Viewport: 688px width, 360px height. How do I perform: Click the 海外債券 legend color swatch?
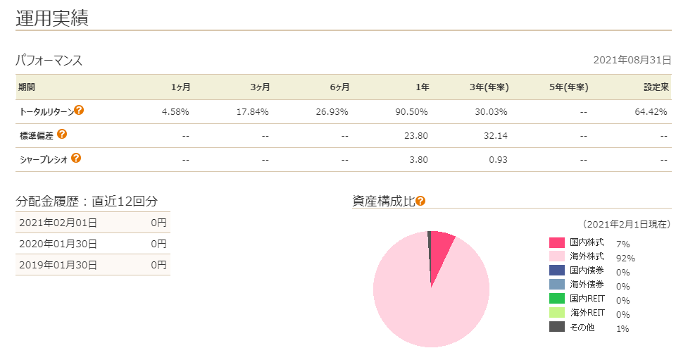pyautogui.click(x=556, y=285)
